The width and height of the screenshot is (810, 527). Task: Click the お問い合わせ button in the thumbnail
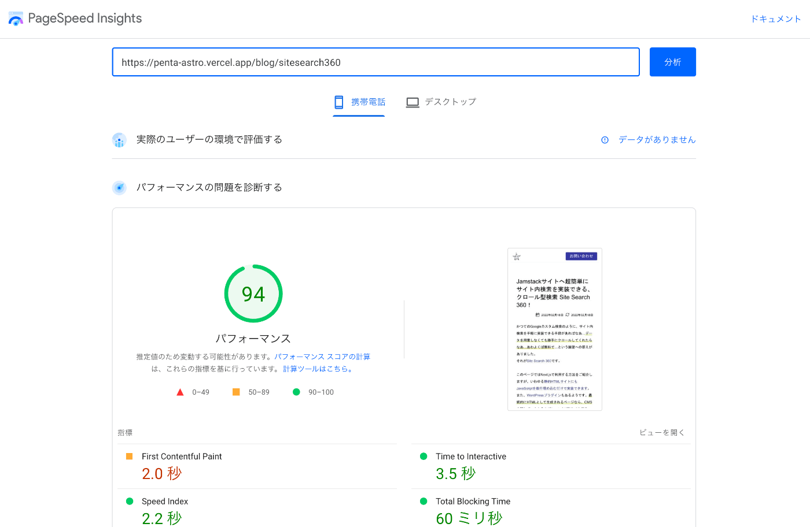coord(581,256)
